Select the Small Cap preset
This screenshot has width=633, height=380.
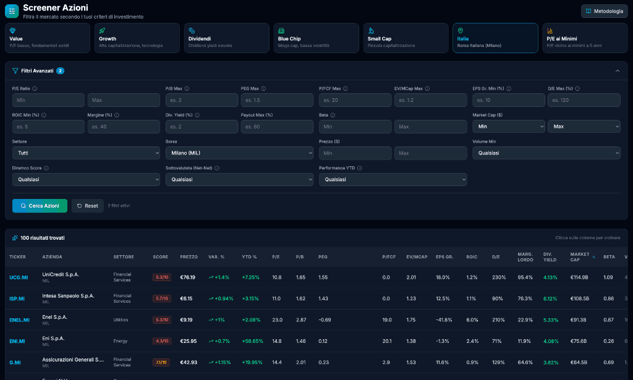[x=406, y=38]
